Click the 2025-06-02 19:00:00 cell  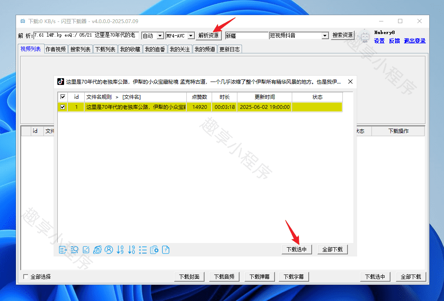pos(264,107)
